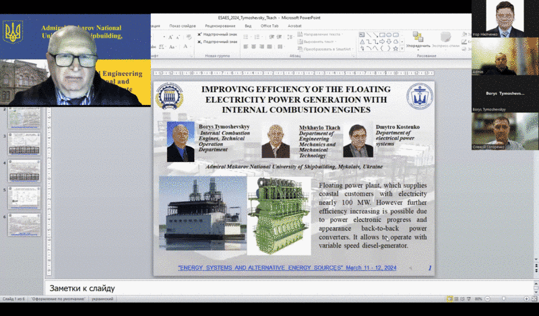Open the 'Рецензирование' ribbon tab
This screenshot has width=539, height=316.
(220, 26)
